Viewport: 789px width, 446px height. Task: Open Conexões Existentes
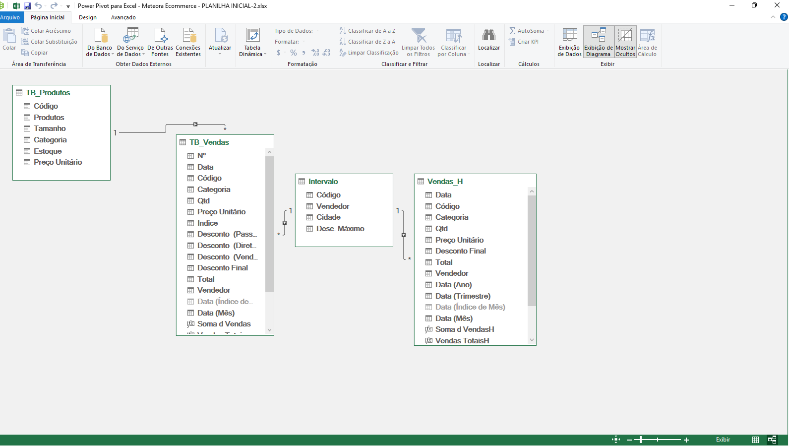coord(188,43)
